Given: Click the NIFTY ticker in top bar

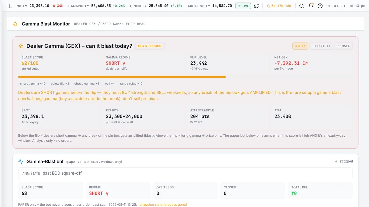Looking at the screenshot, I should pos(40,6).
